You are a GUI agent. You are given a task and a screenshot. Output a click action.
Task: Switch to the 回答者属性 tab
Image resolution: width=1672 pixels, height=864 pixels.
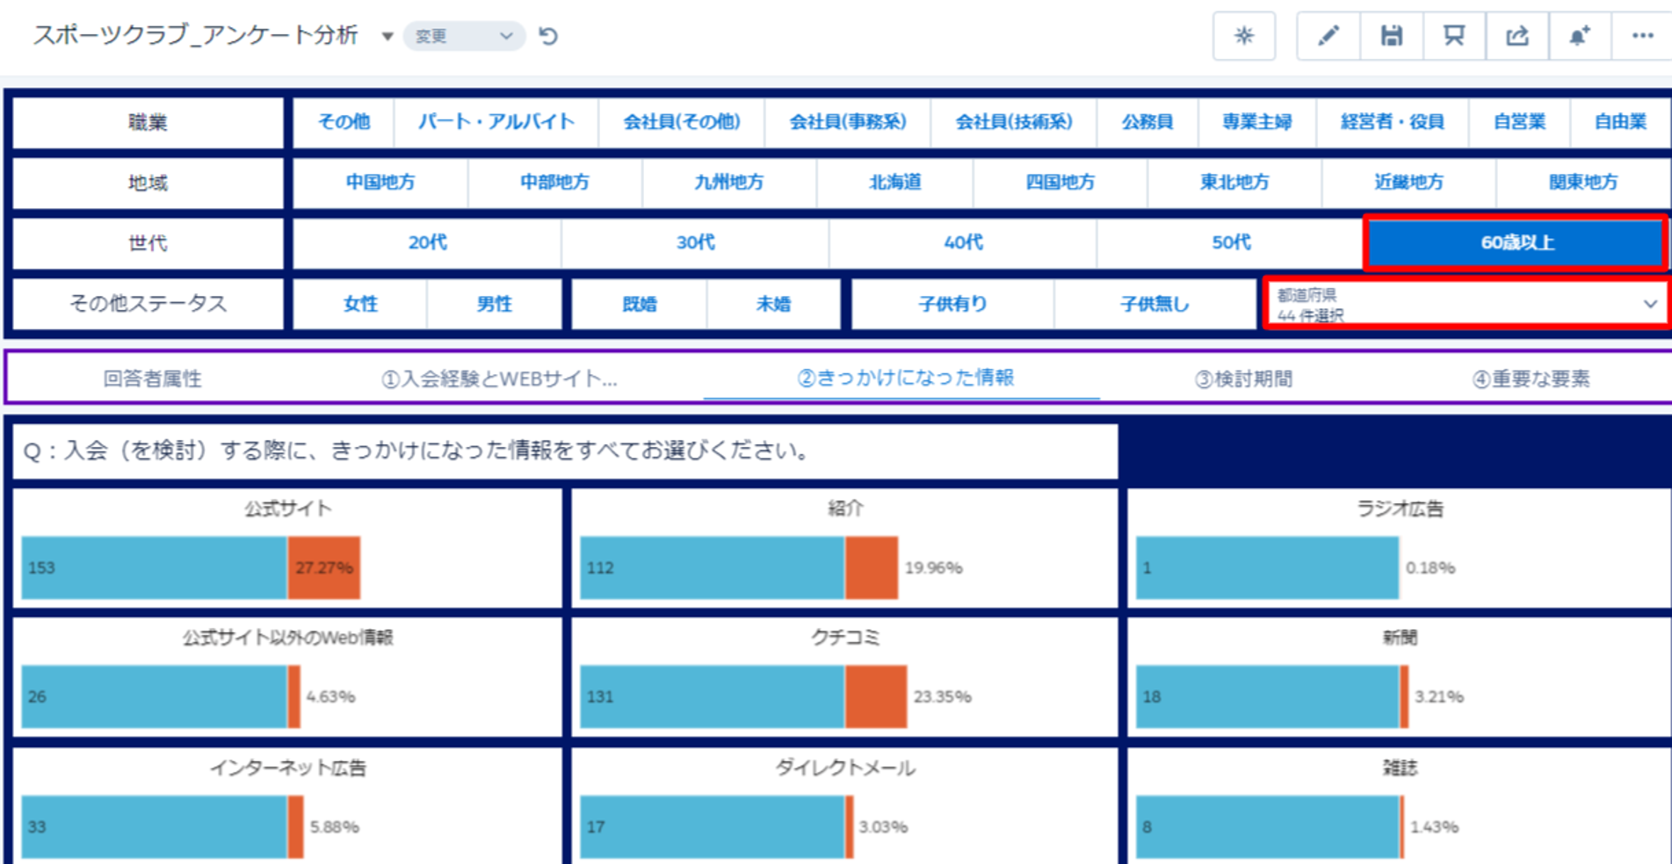pyautogui.click(x=152, y=378)
